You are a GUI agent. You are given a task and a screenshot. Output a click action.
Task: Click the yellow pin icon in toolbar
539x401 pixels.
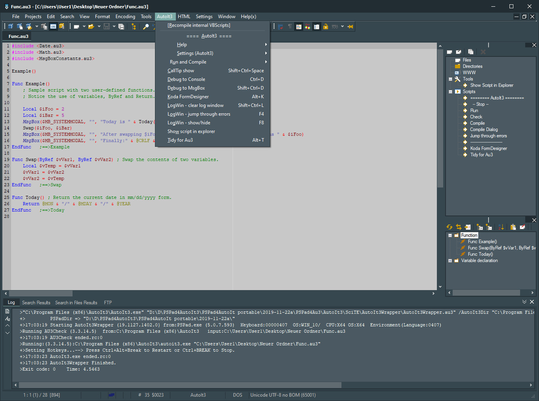tap(350, 26)
